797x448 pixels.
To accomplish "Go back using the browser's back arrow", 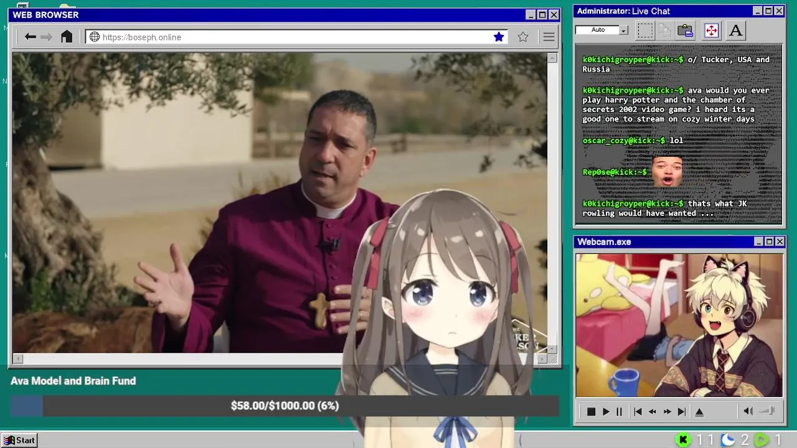I will point(30,37).
